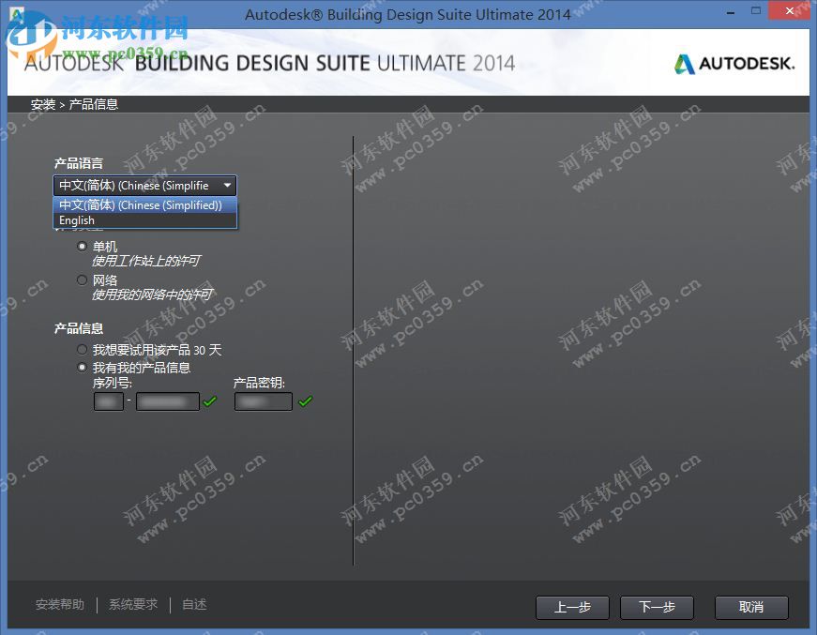The height and width of the screenshot is (635, 817).
Task: Select 我有我的产品信息 option
Action: tap(83, 367)
